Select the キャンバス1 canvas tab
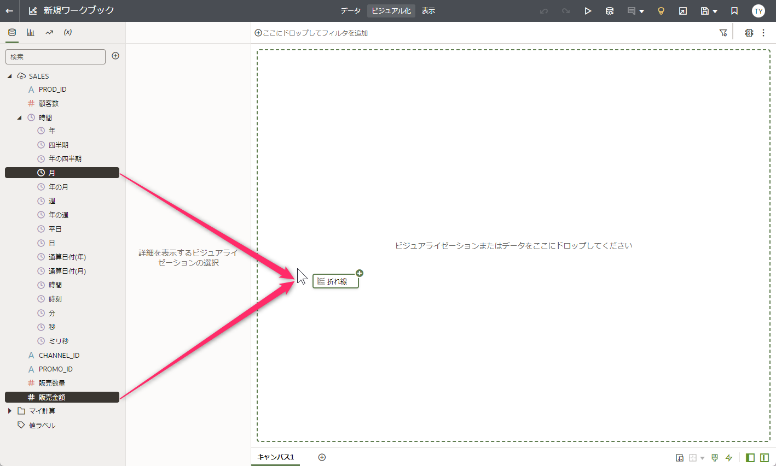Screen dimensions: 776x466 click(x=276, y=457)
